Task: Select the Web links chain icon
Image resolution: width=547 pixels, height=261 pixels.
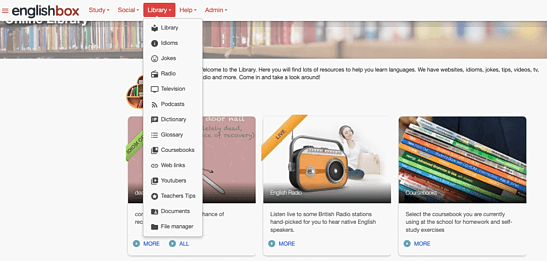Action: 154,166
